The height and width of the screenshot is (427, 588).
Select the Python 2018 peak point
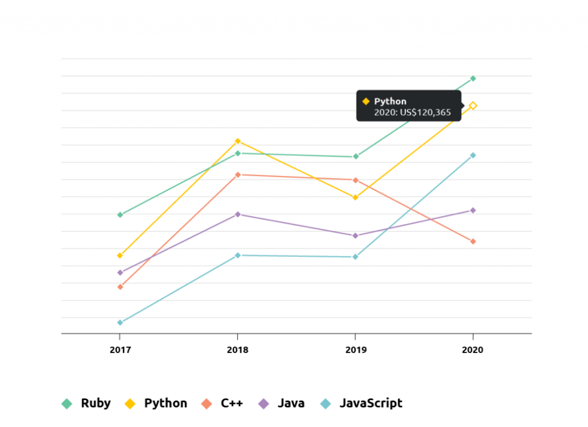point(237,141)
